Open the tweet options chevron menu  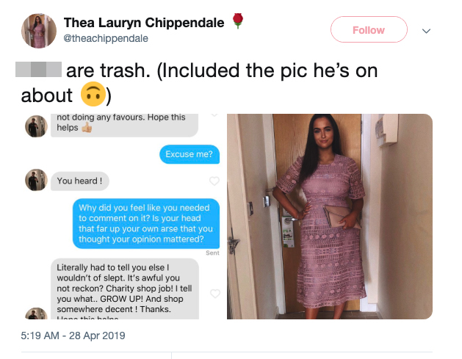[426, 31]
